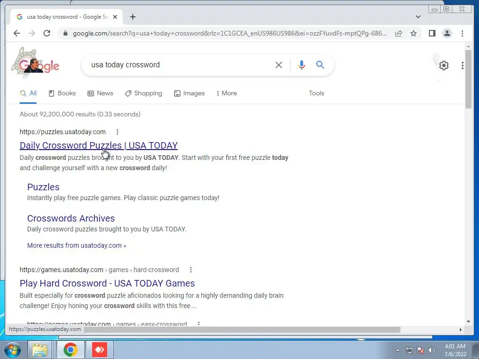Go back to the previous page
479x359 pixels.
17,33
